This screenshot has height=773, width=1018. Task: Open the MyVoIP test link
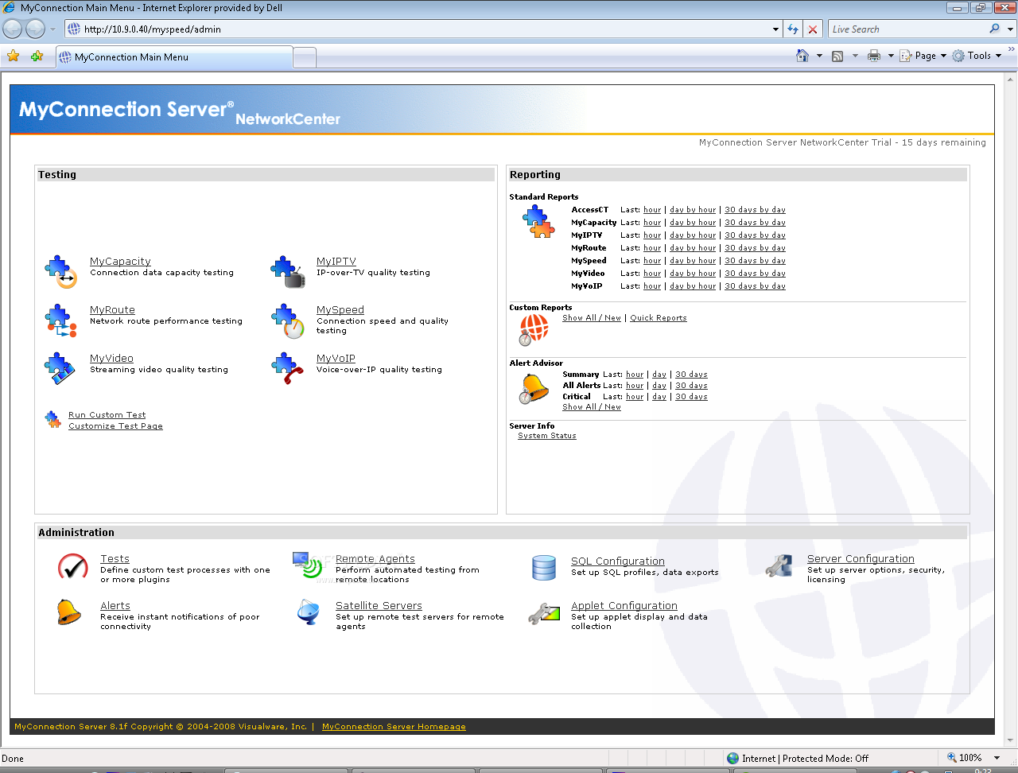336,358
